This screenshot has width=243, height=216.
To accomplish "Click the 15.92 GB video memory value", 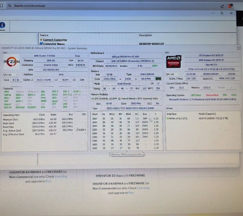I will click(x=191, y=74).
